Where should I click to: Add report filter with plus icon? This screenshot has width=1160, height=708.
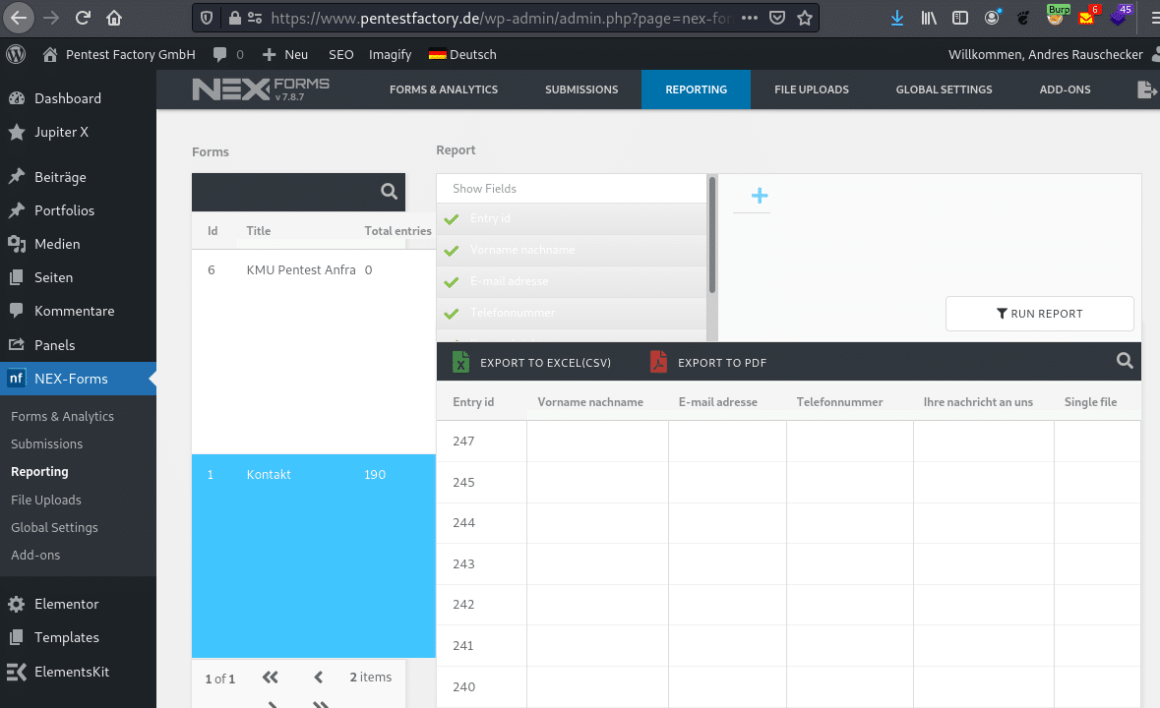click(x=760, y=196)
